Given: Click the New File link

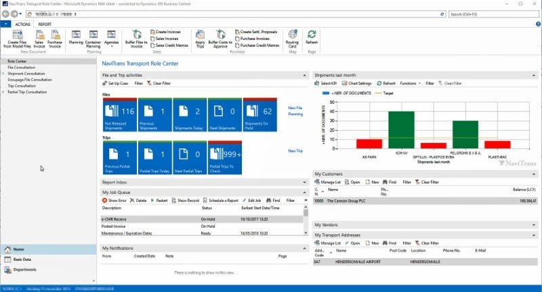Looking at the screenshot, I should [x=295, y=108].
